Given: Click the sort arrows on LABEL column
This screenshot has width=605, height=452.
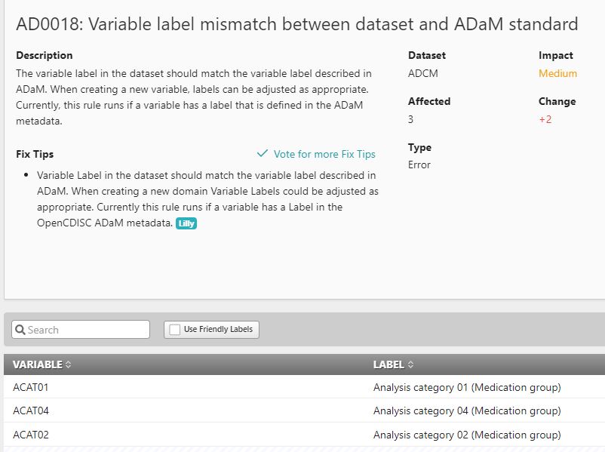Looking at the screenshot, I should pos(410,364).
